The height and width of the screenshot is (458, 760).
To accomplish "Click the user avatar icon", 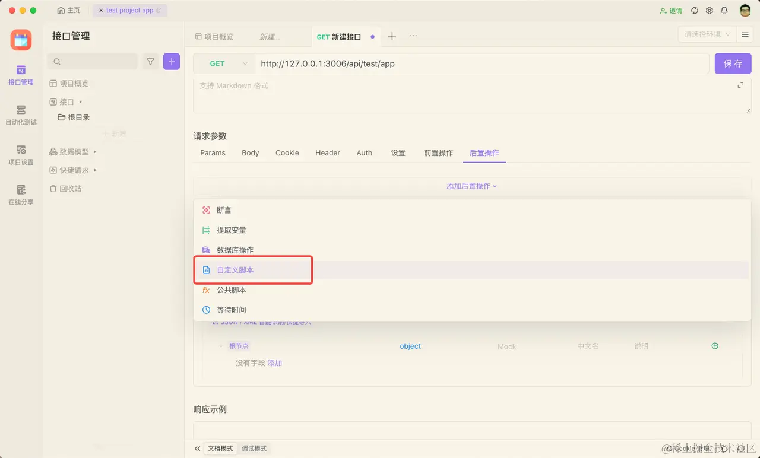I will [745, 11].
